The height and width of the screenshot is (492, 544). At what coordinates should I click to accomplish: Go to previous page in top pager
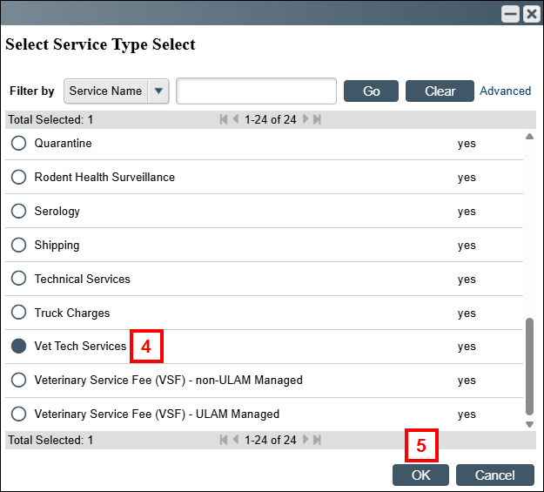point(236,119)
